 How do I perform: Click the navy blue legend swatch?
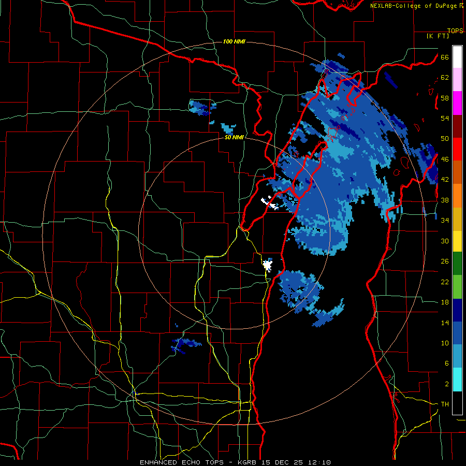pyautogui.click(x=457, y=310)
